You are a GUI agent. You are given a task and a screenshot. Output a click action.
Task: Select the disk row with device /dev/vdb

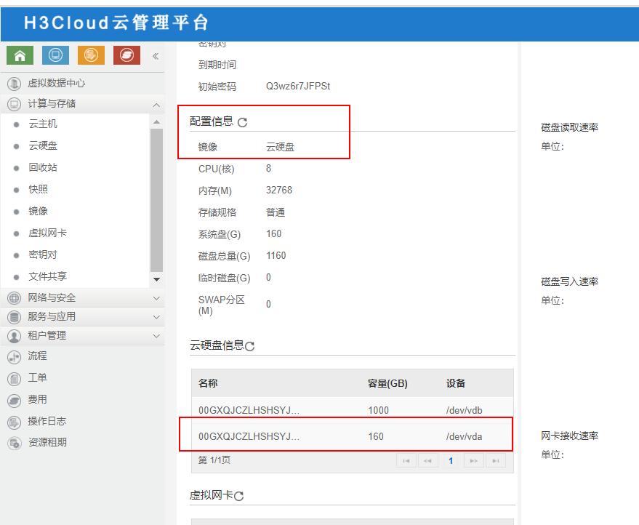tap(353, 410)
